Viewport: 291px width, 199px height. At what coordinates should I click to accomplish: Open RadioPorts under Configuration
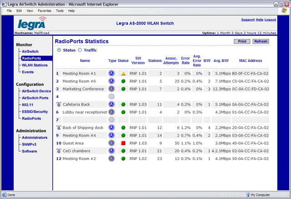[31, 118]
